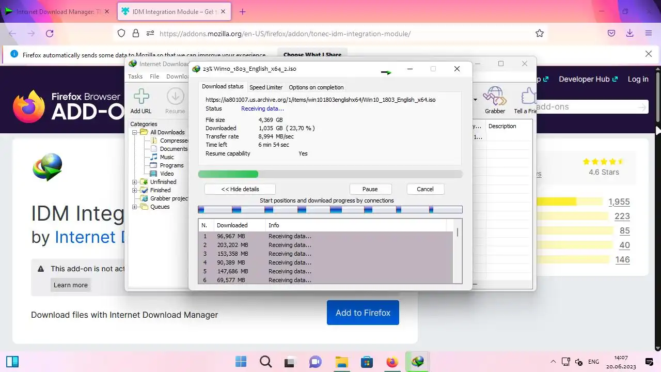
Task: Open Firefox Pocket save icon
Action: coord(611,34)
